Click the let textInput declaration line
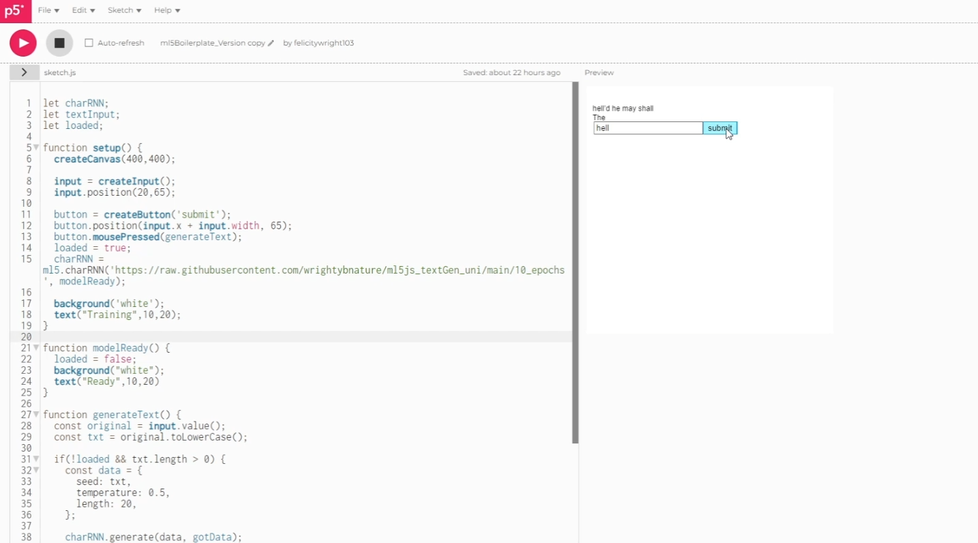The height and width of the screenshot is (543, 978). 81,115
